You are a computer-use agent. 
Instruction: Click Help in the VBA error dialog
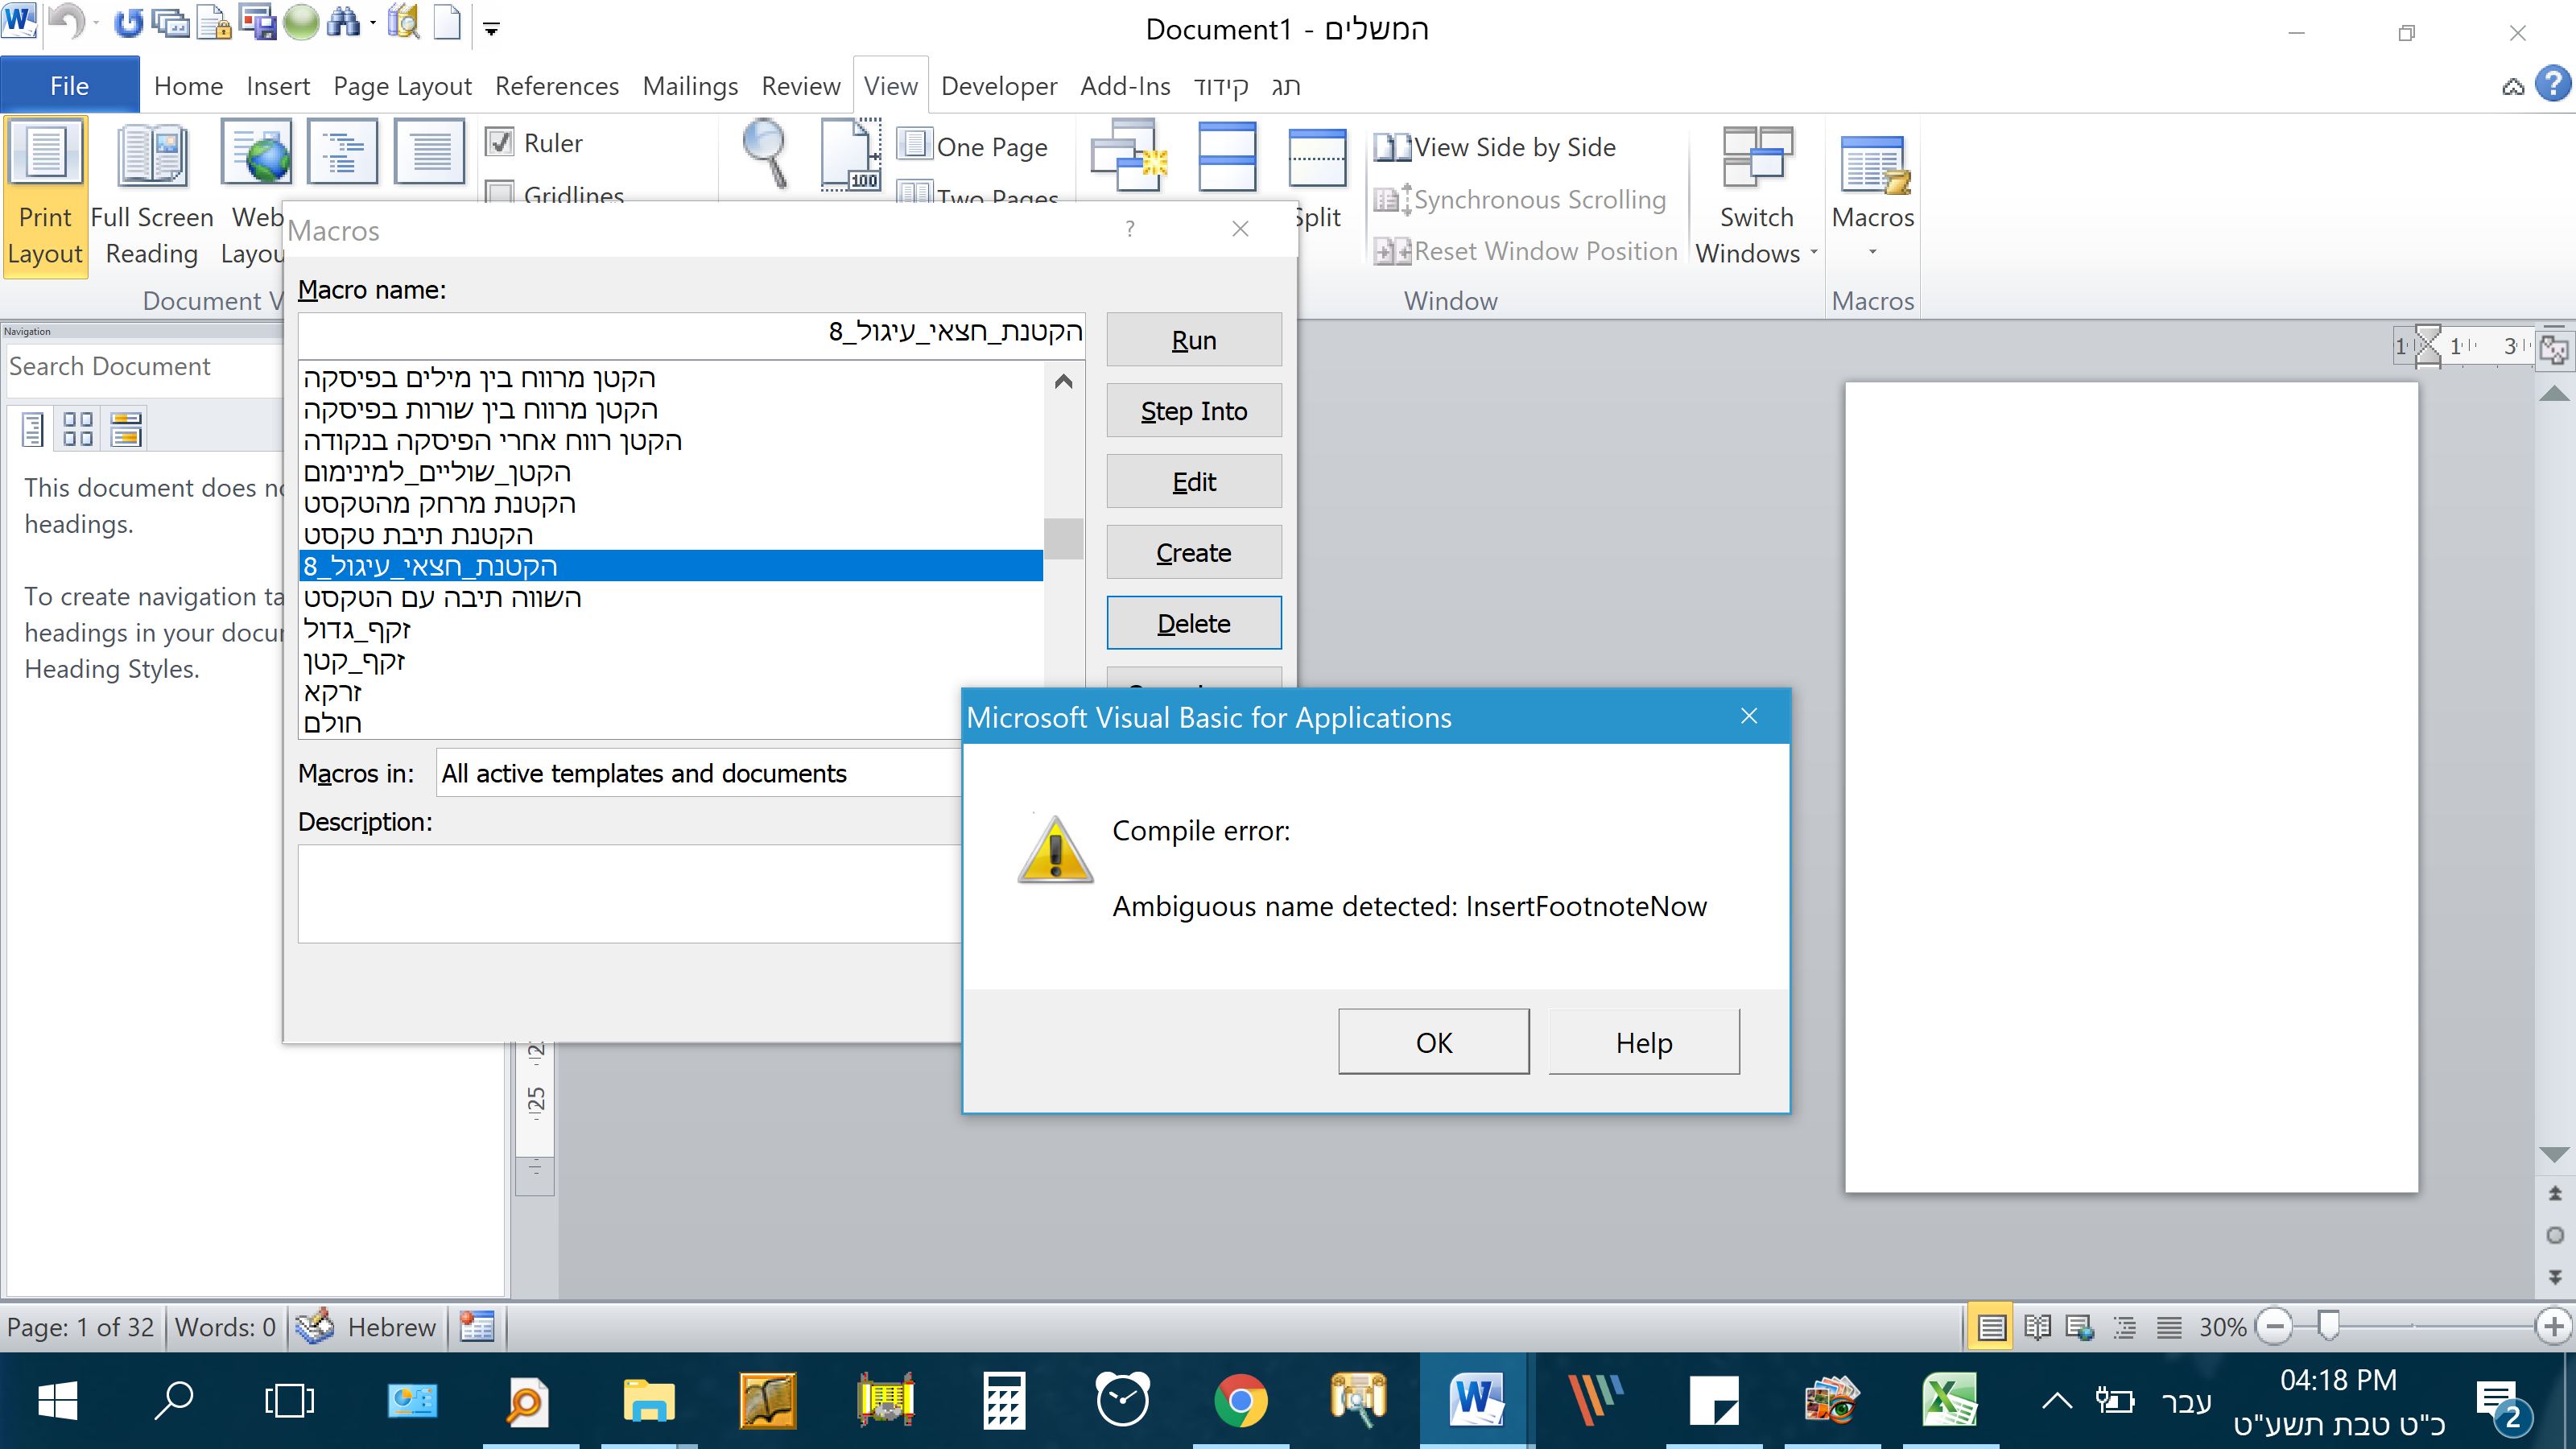tap(1643, 1042)
